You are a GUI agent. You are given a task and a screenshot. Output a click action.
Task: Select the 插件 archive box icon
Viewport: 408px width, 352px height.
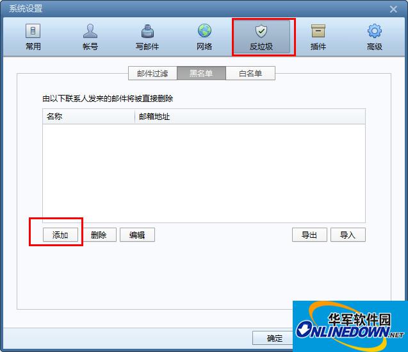pos(318,31)
